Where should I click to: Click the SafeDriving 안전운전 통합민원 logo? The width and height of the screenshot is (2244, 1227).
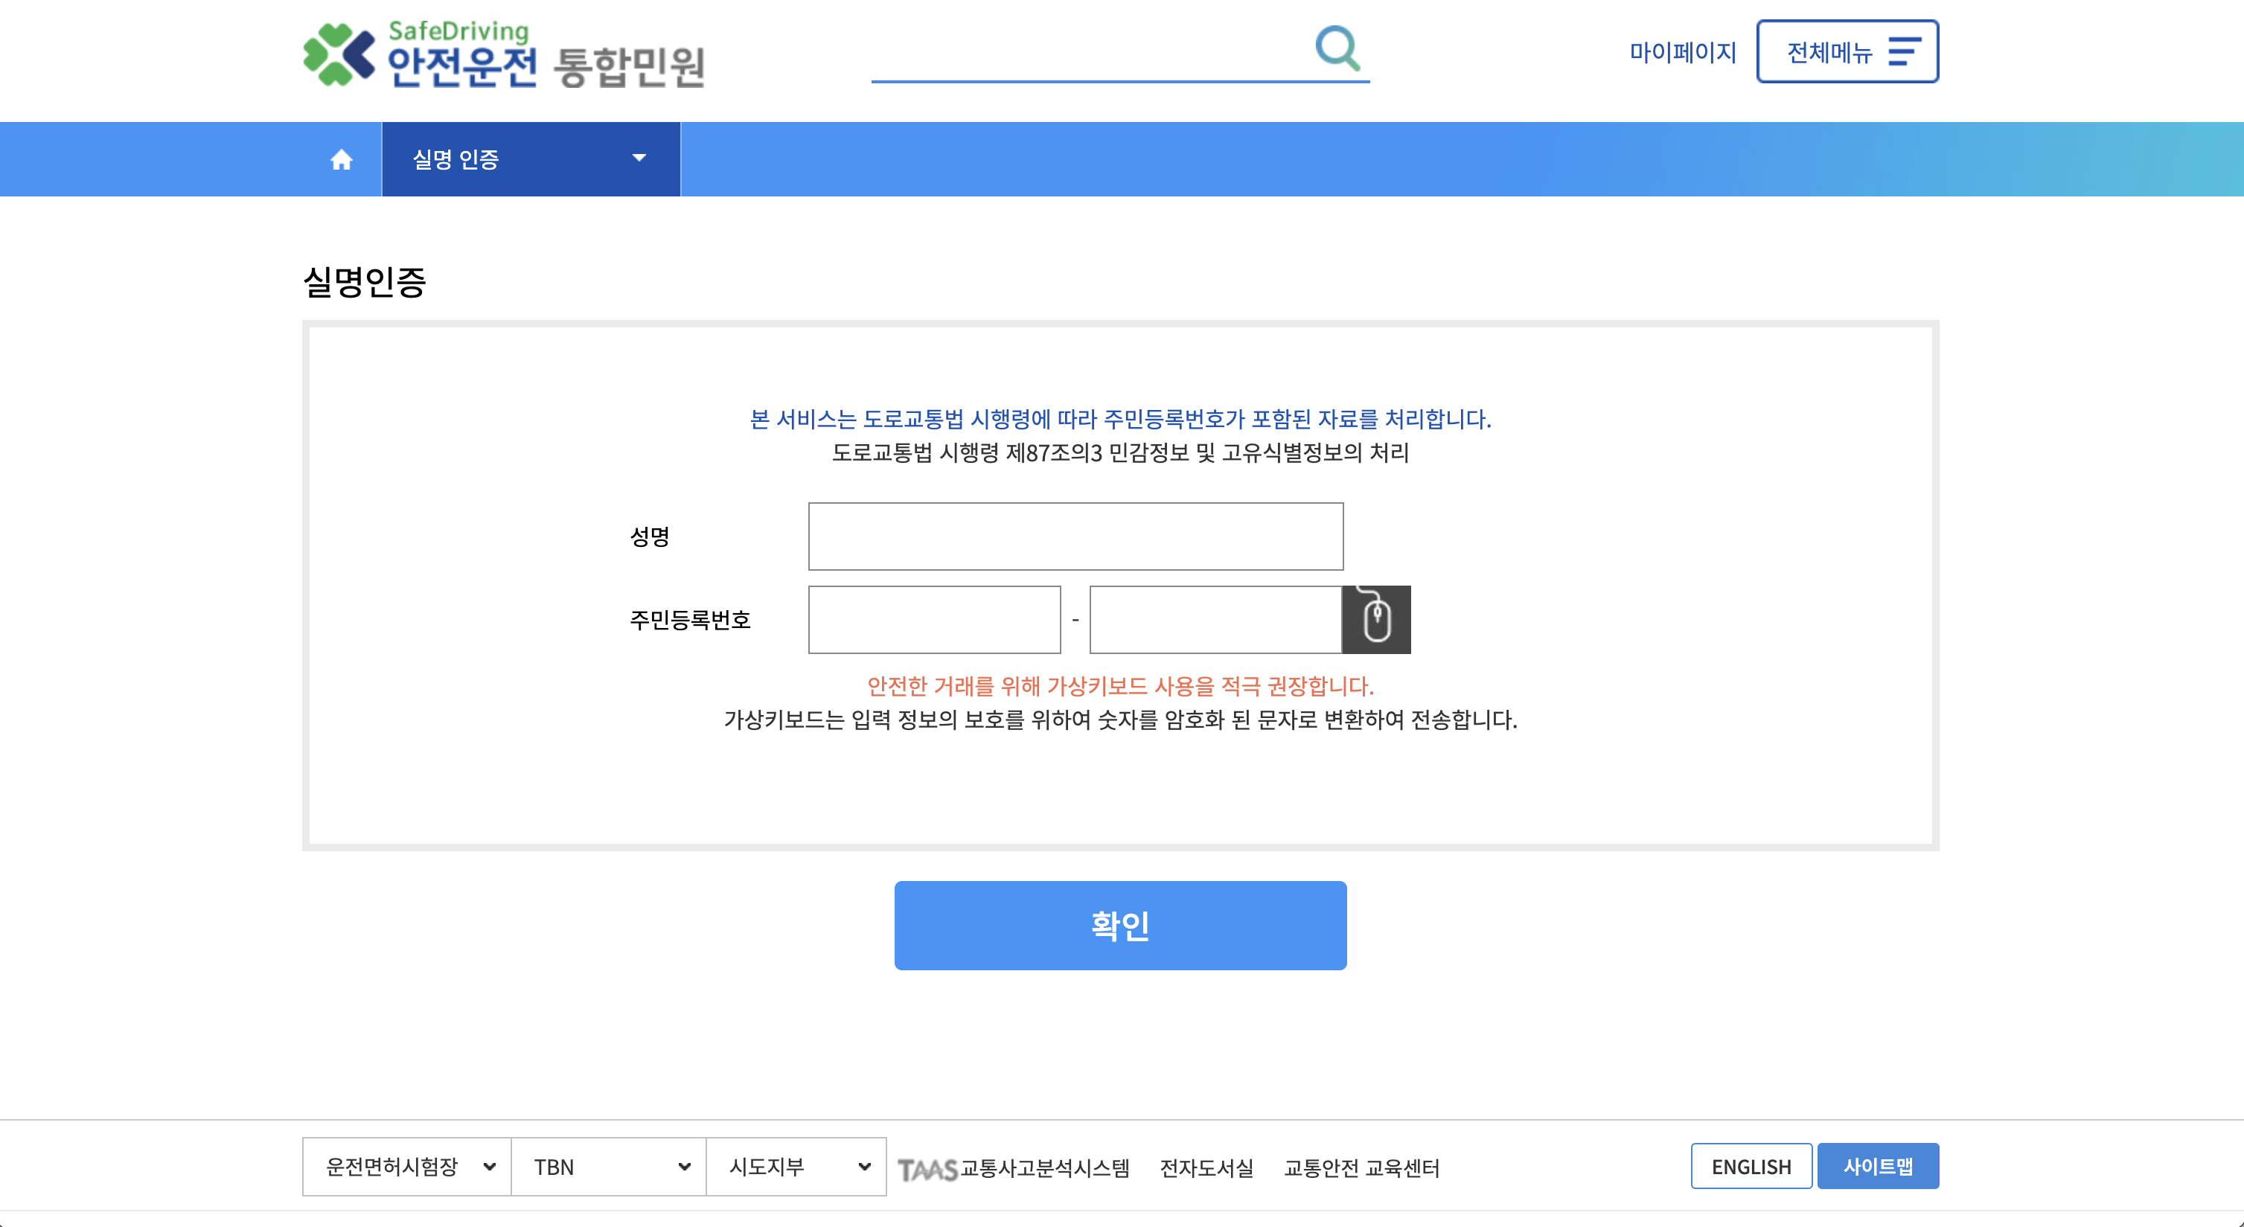[x=504, y=55]
